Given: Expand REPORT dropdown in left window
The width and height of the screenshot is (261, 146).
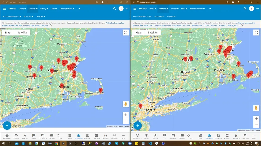Looking at the screenshot, I should pos(41,17).
